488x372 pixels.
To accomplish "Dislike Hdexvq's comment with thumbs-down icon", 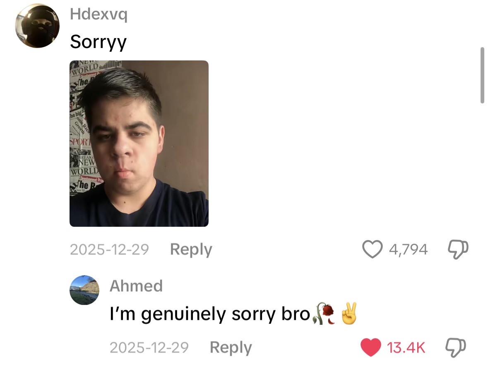I will [x=458, y=250].
